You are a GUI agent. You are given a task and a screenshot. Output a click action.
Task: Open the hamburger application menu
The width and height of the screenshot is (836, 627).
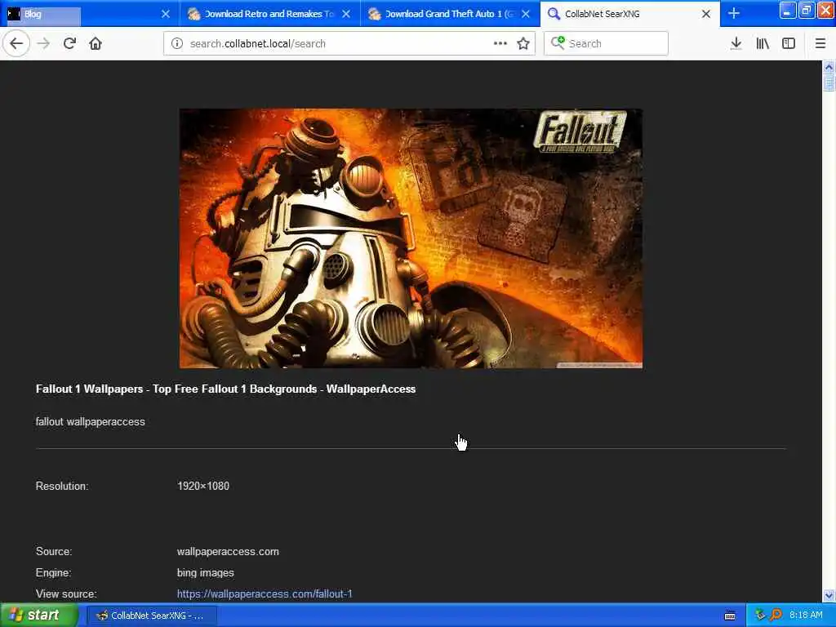tap(820, 44)
